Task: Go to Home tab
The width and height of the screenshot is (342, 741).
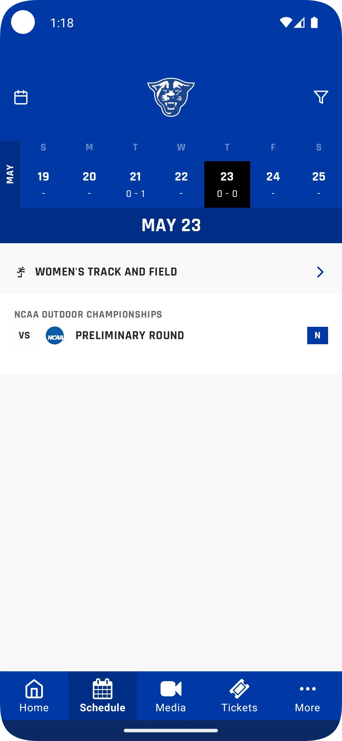Action: coord(34,696)
